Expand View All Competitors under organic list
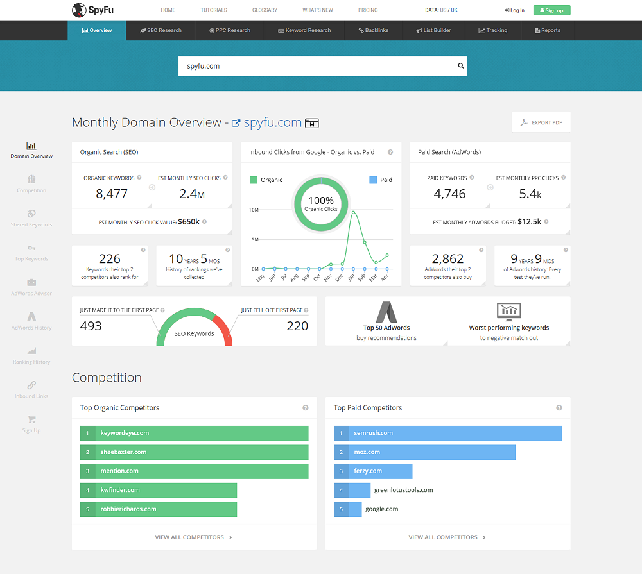Image resolution: width=642 pixels, height=574 pixels. (x=194, y=537)
